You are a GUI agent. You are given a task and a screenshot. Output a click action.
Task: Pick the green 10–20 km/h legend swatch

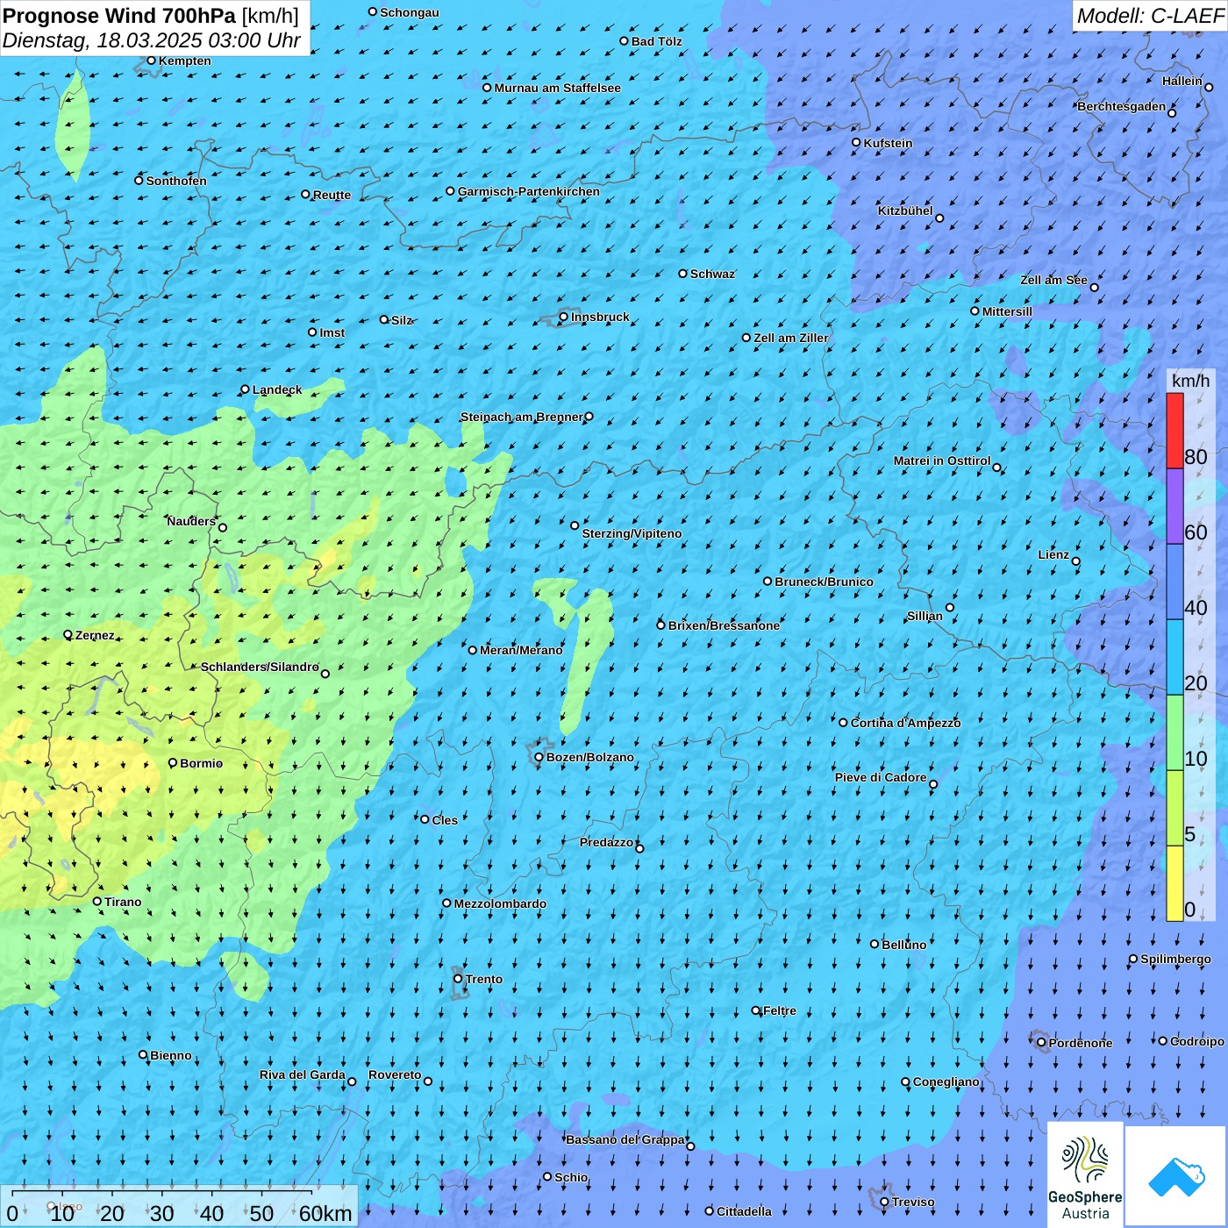[1174, 733]
